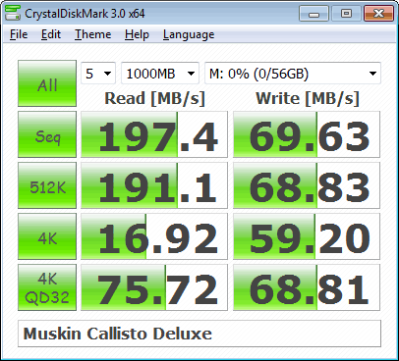Open the Theme menu
Viewport: 399px width, 361px height.
pos(93,34)
